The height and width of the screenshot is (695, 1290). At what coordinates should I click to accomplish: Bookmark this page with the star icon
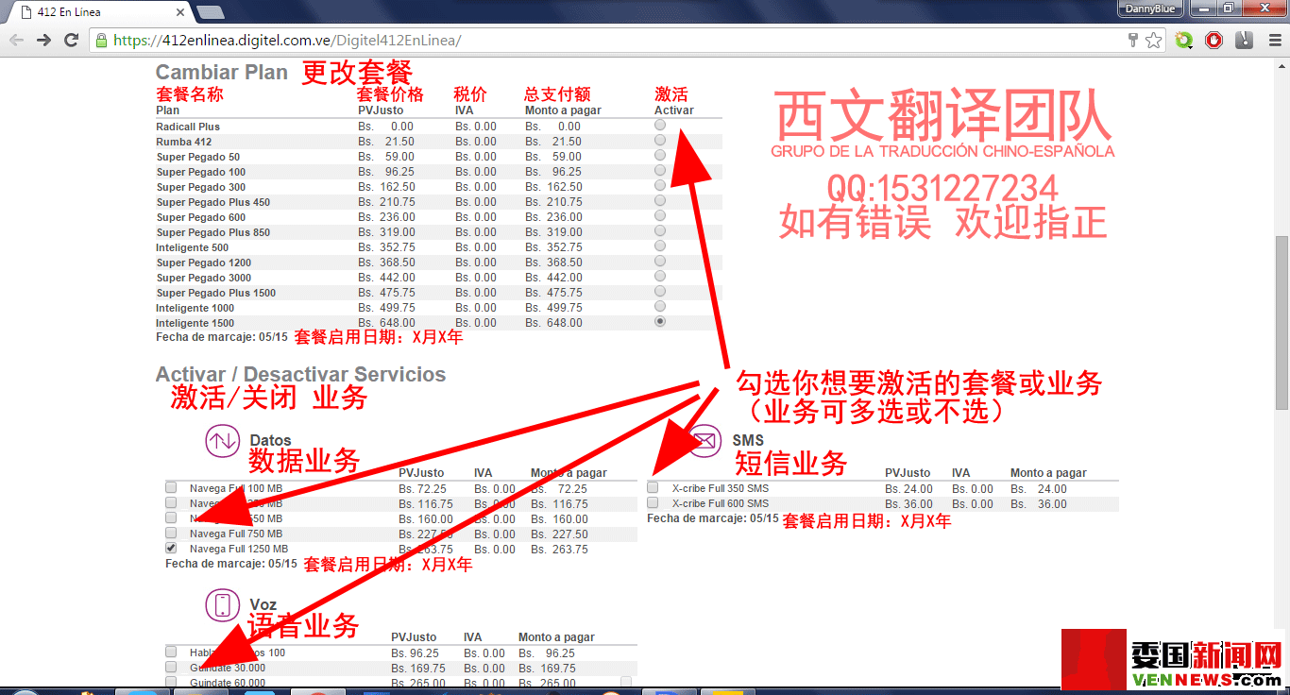(1153, 40)
